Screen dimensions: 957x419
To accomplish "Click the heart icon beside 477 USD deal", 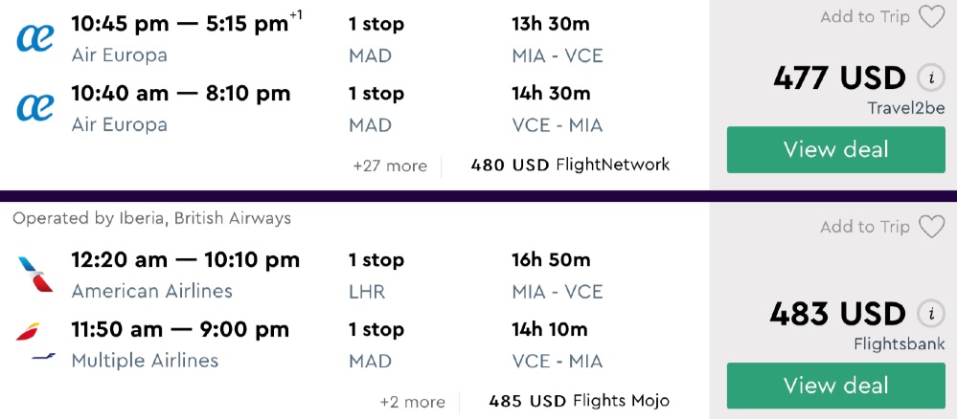I will [931, 17].
